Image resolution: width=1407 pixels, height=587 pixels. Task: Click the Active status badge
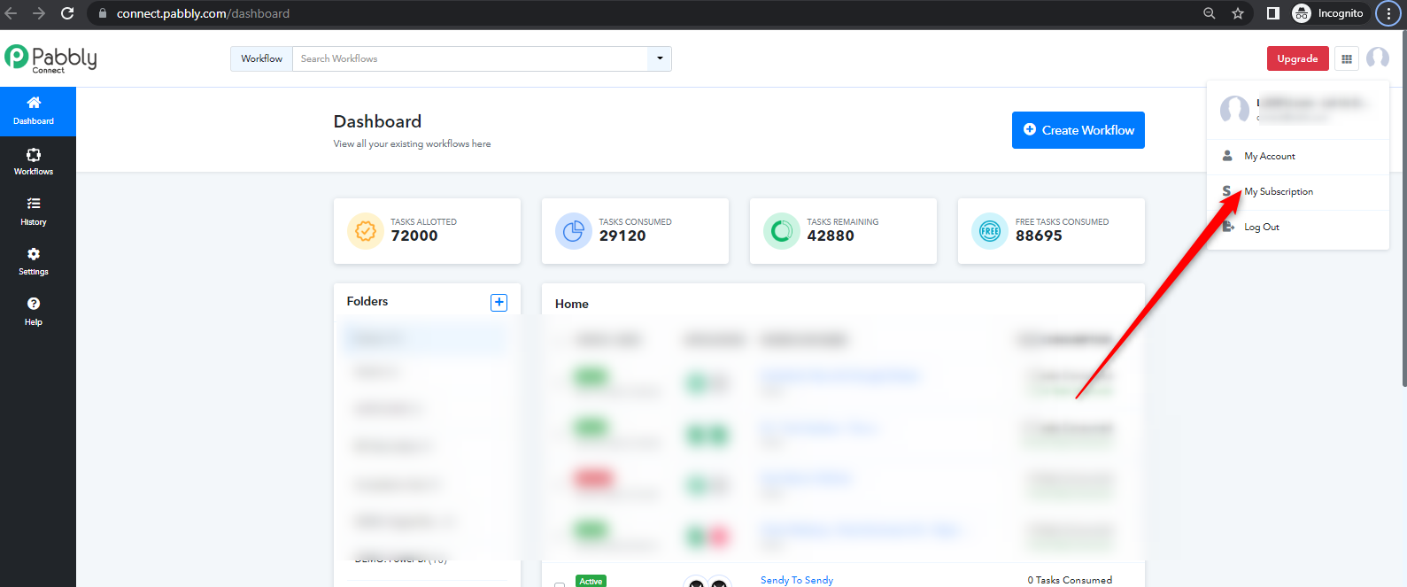(x=591, y=581)
